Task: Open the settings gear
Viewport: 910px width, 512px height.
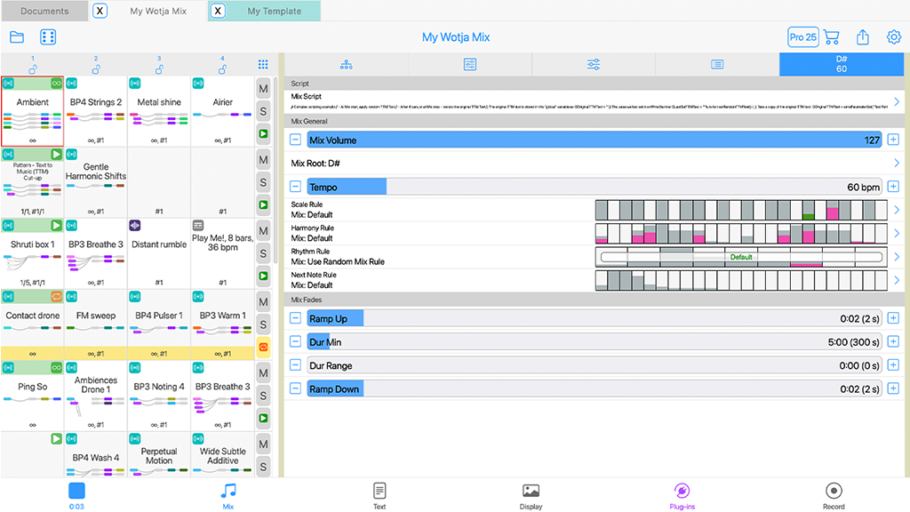Action: (x=894, y=37)
